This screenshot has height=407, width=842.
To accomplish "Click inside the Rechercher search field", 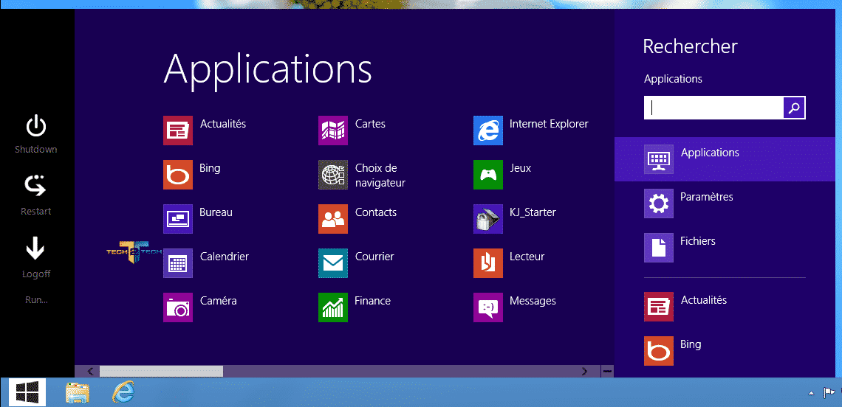I will pos(713,108).
